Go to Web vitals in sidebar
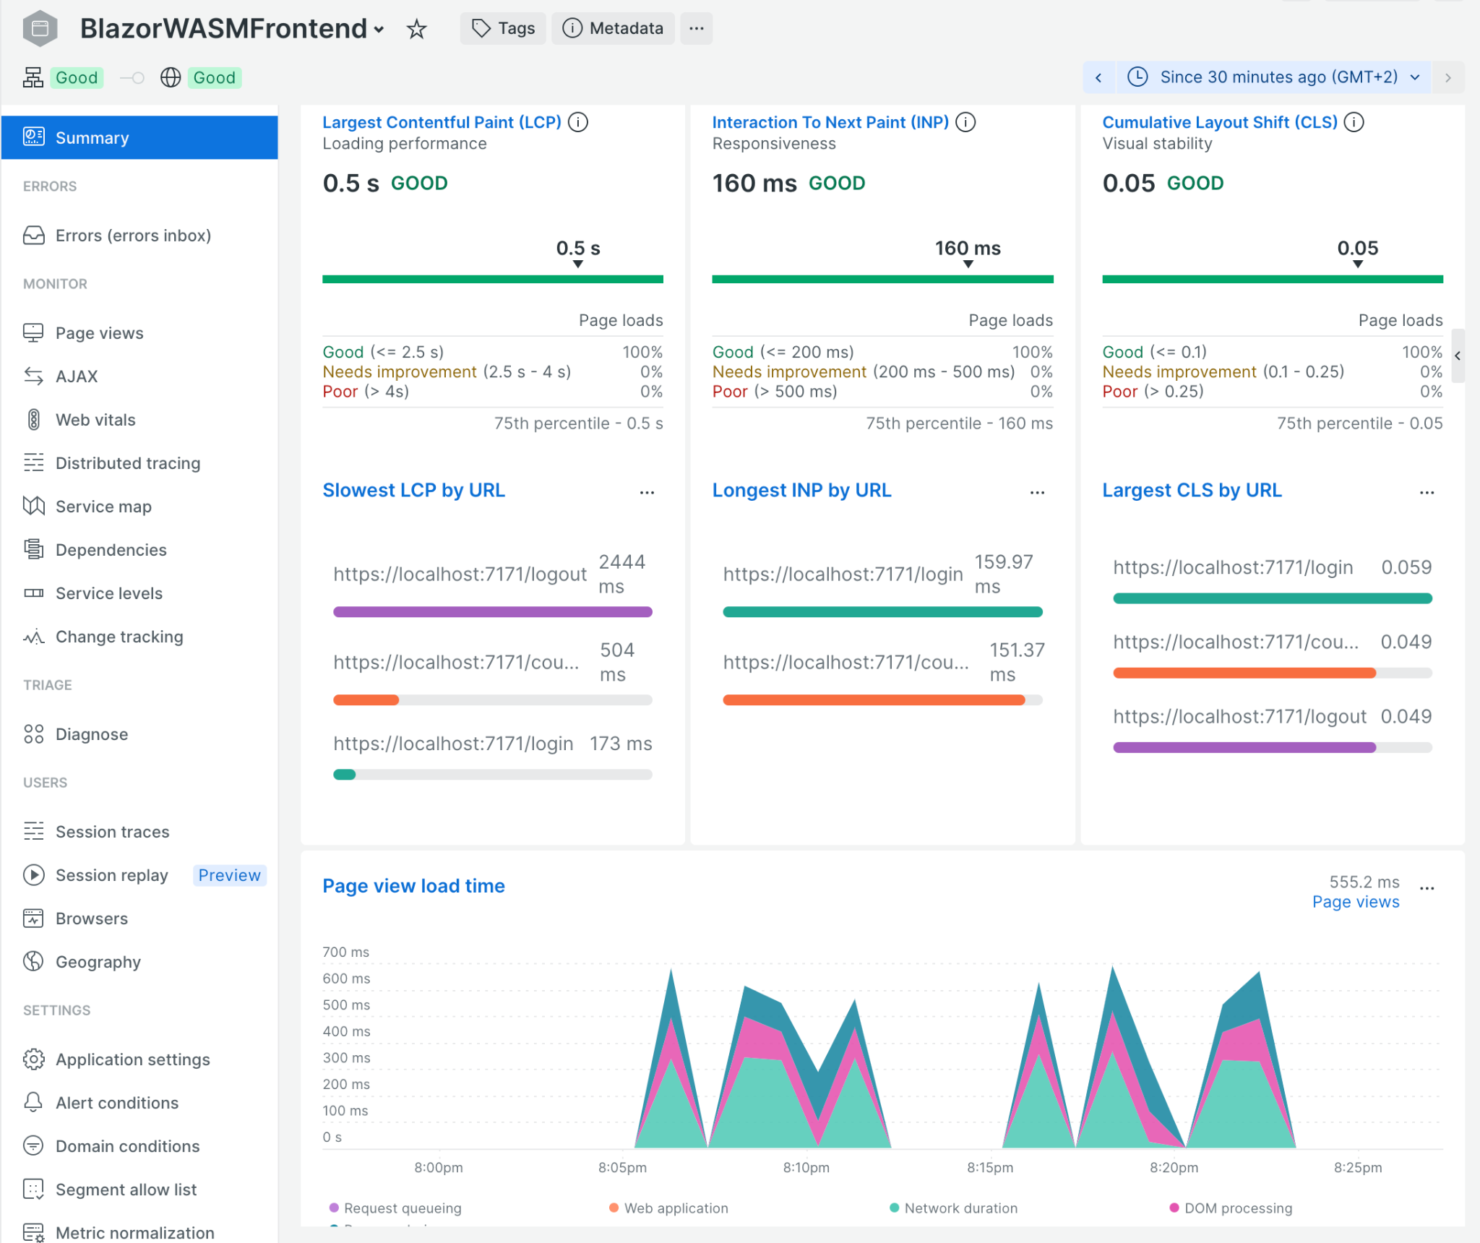The width and height of the screenshot is (1480, 1243). [95, 420]
